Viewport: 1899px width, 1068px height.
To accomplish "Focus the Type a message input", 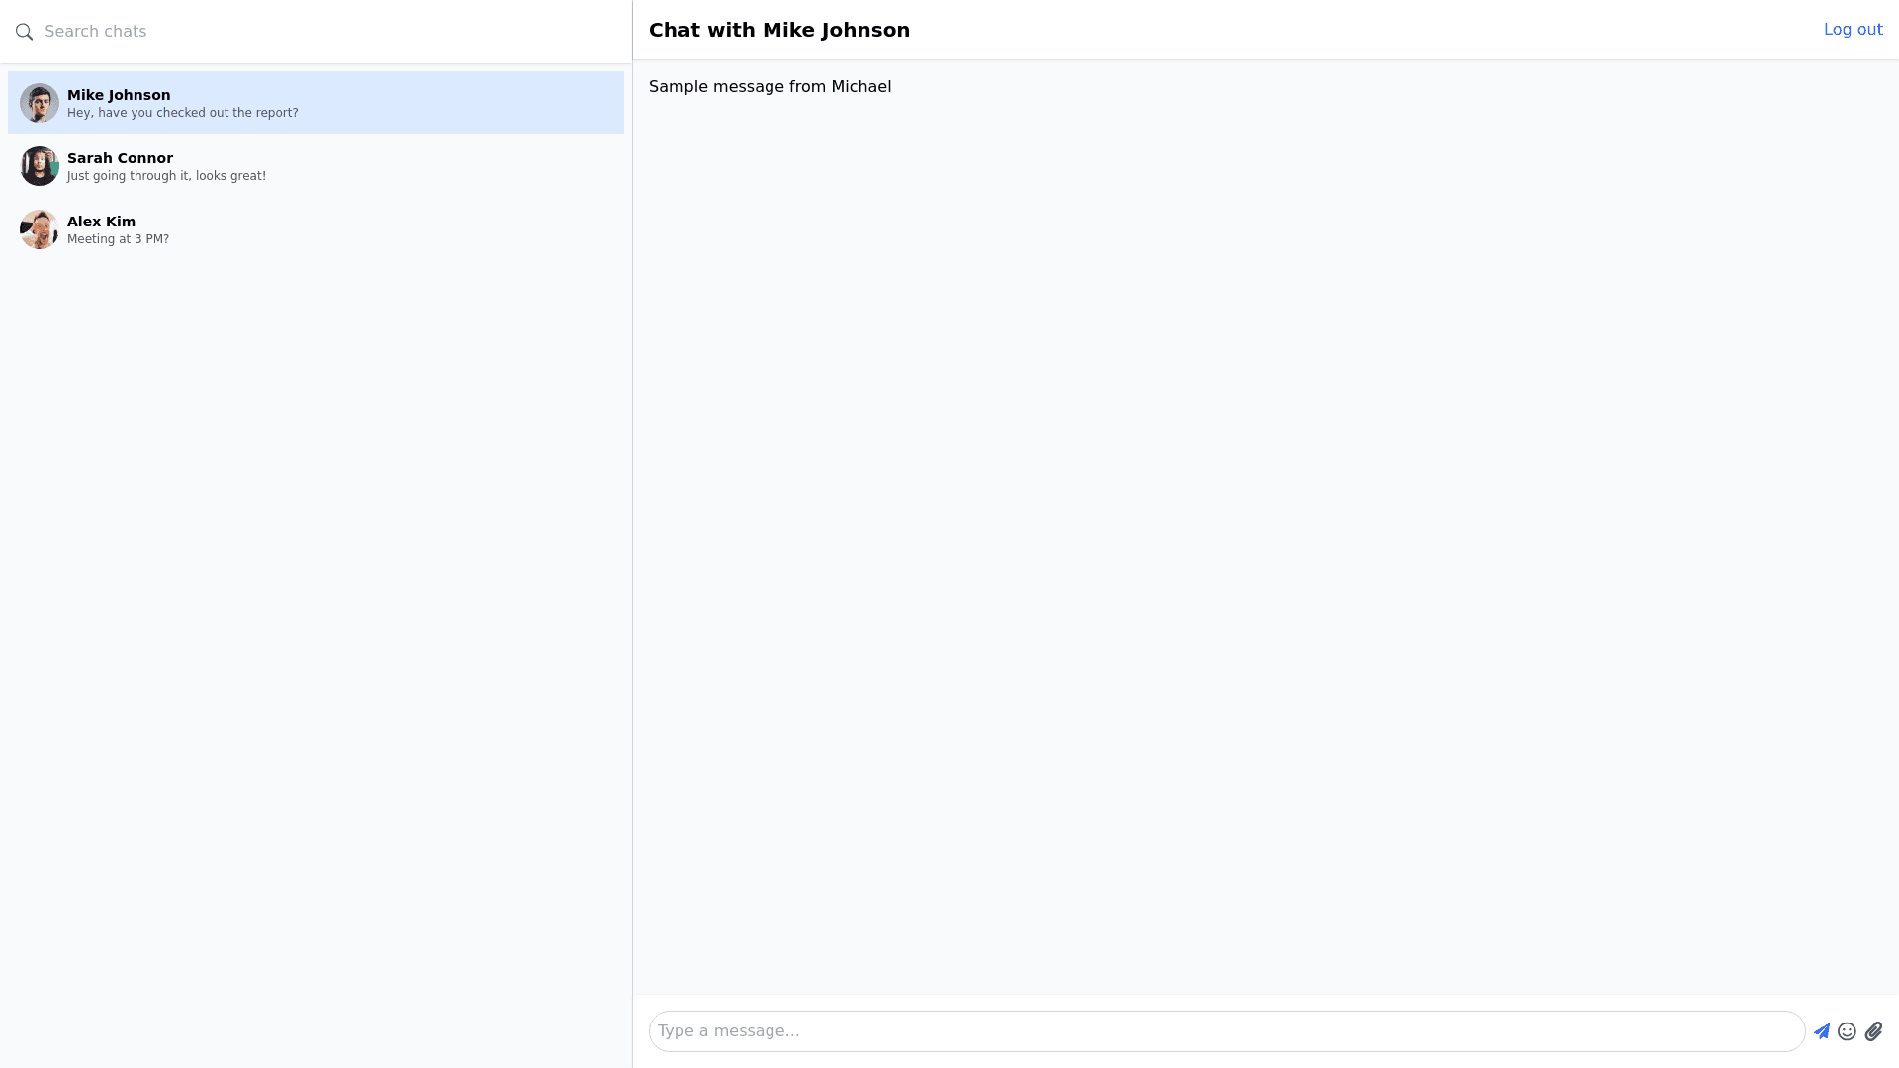I will tap(1226, 1031).
